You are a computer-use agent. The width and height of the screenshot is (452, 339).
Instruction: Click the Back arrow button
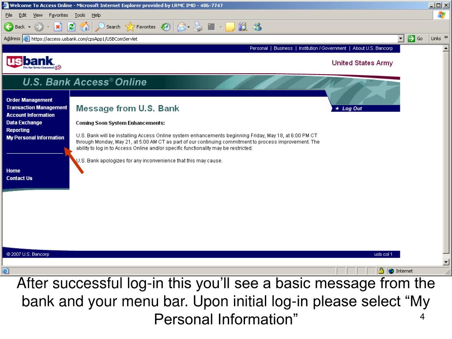pos(9,27)
